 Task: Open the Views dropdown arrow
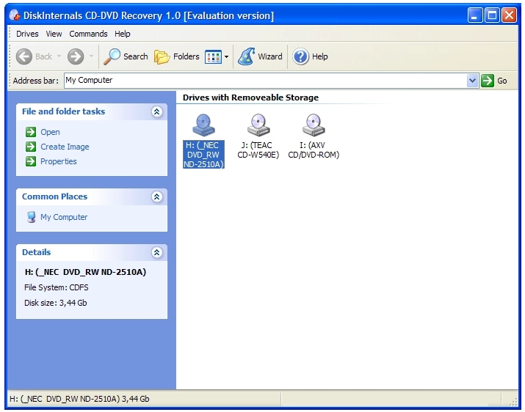click(226, 57)
